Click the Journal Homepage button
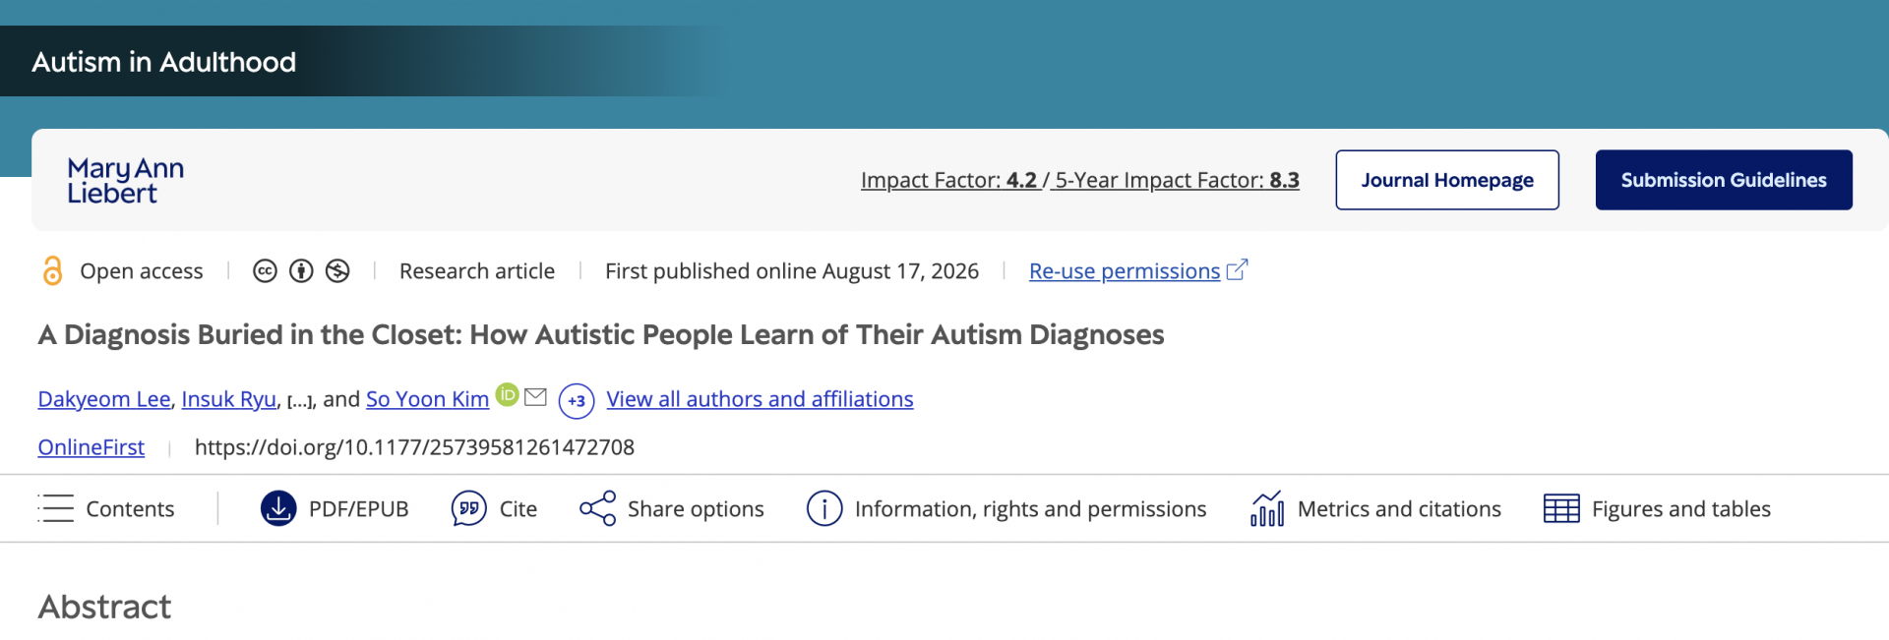1889x640 pixels. (1447, 180)
